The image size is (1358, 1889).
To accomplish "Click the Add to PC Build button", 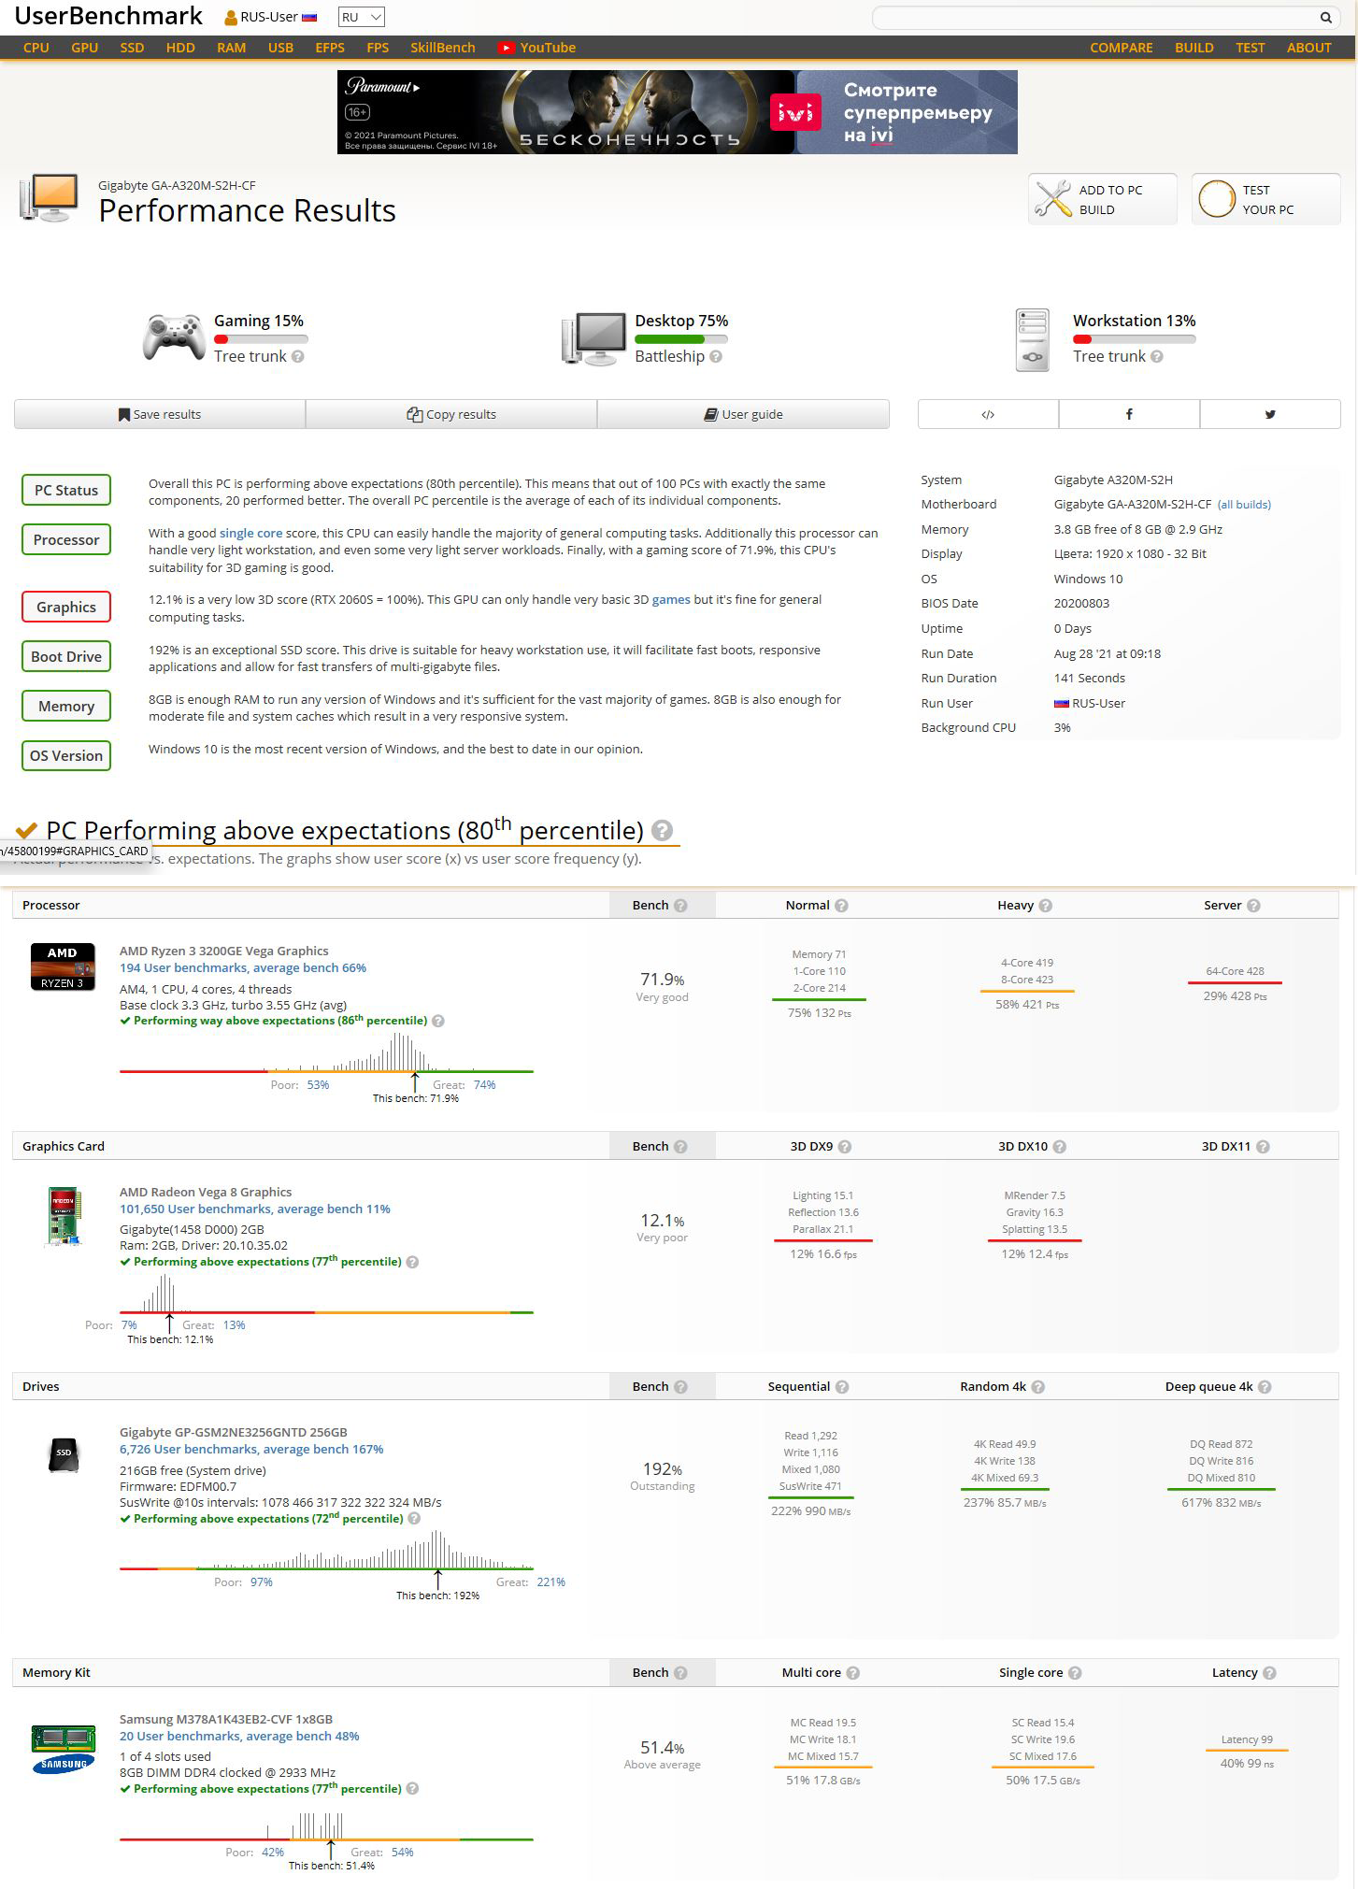I will 1103,199.
